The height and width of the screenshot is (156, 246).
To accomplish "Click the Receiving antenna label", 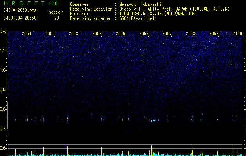I will 90,18.
